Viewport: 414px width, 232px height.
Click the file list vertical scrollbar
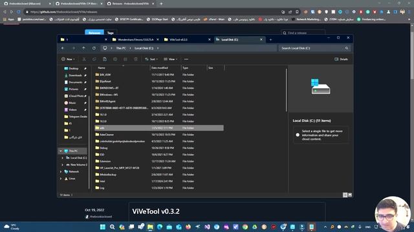(x=286, y=90)
